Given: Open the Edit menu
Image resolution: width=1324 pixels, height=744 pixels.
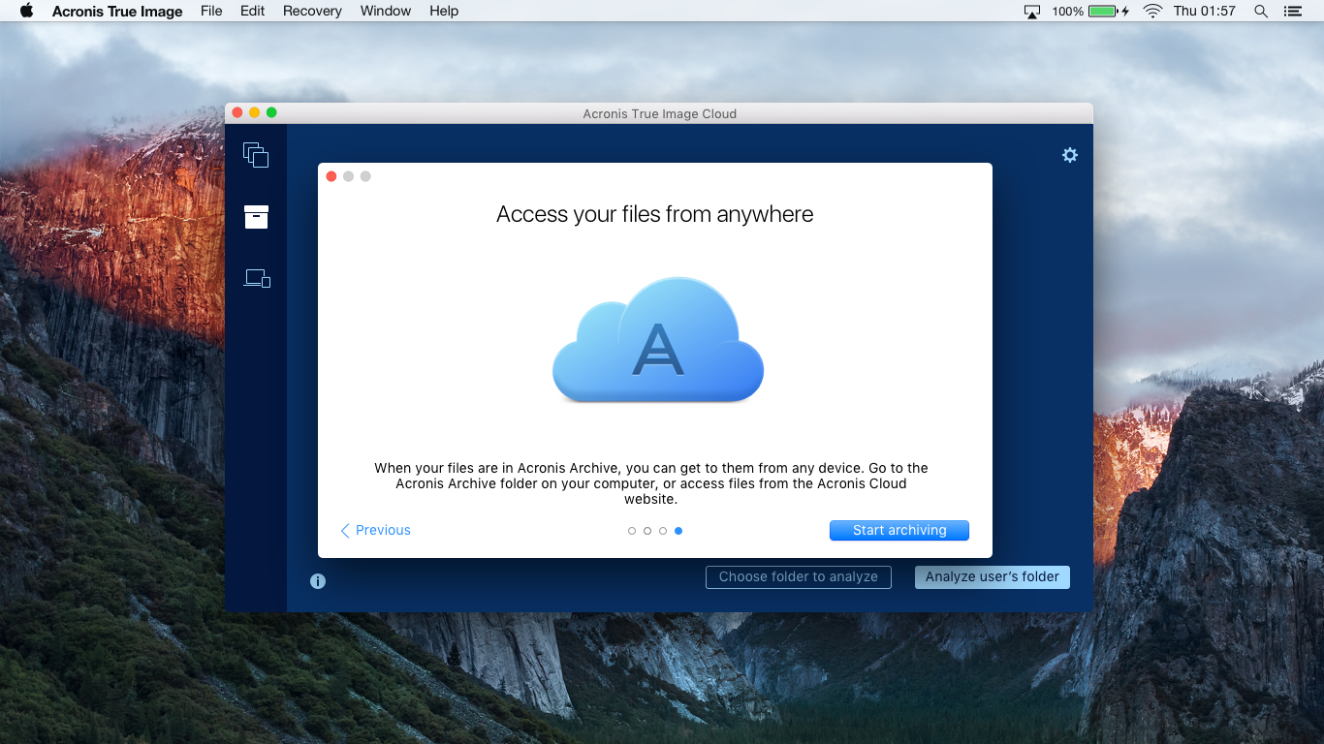Looking at the screenshot, I should click(253, 11).
